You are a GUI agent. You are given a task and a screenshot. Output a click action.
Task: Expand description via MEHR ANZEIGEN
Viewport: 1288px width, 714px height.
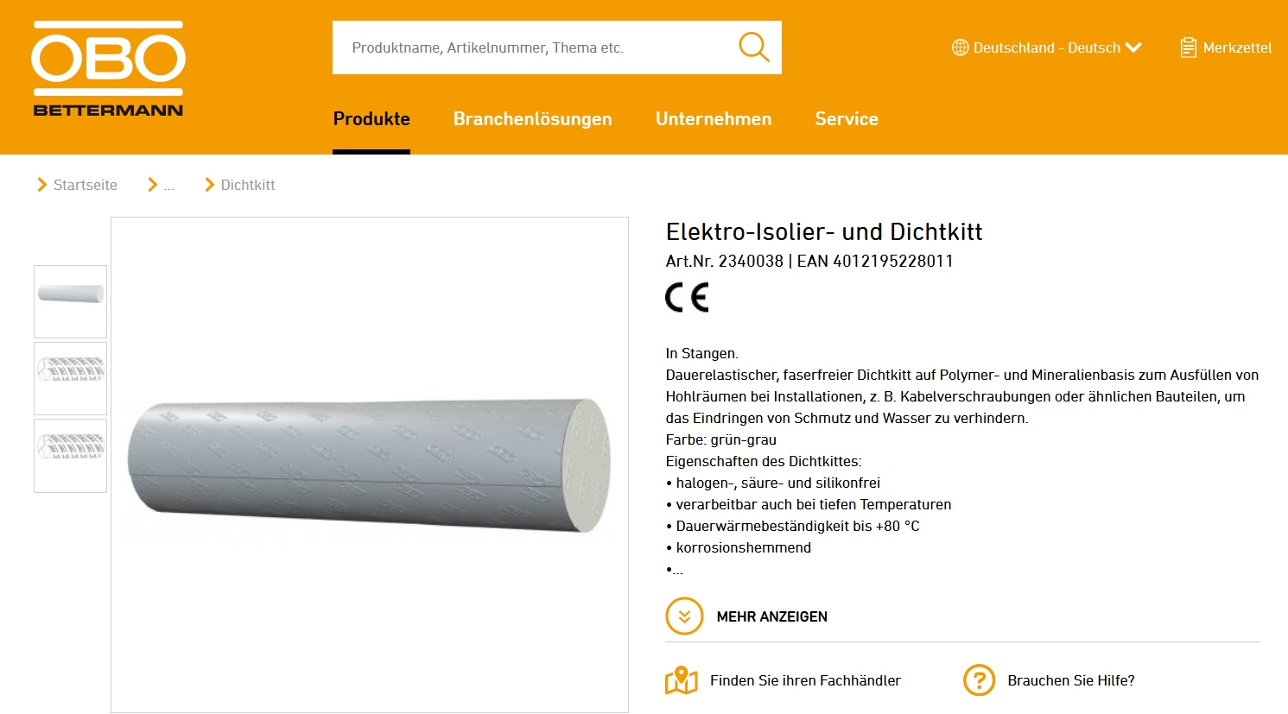[x=771, y=616]
